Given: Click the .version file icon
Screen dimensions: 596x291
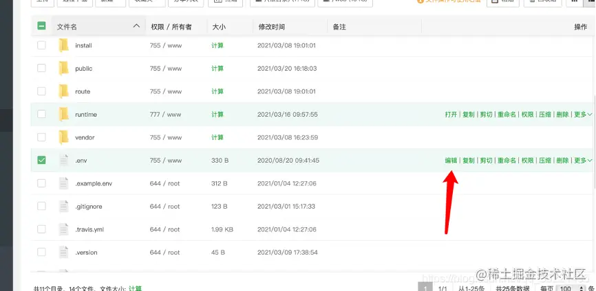Looking at the screenshot, I should coord(63,253).
